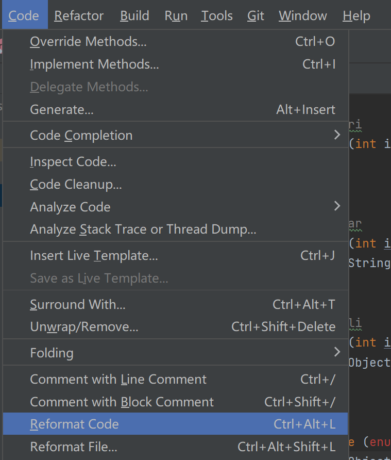Select Surround With option
This screenshot has height=460, width=391.
78,305
